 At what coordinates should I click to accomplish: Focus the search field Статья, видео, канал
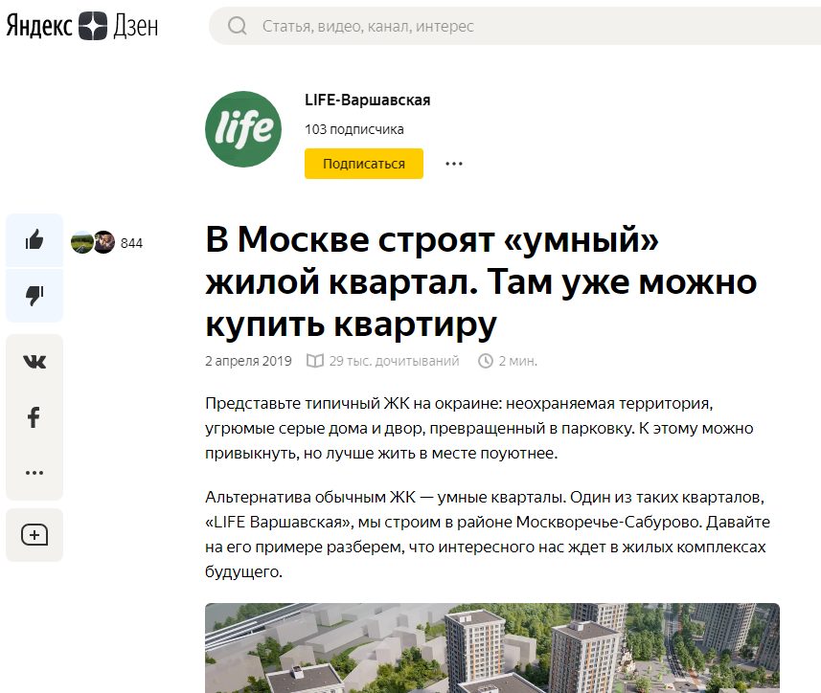tap(515, 26)
